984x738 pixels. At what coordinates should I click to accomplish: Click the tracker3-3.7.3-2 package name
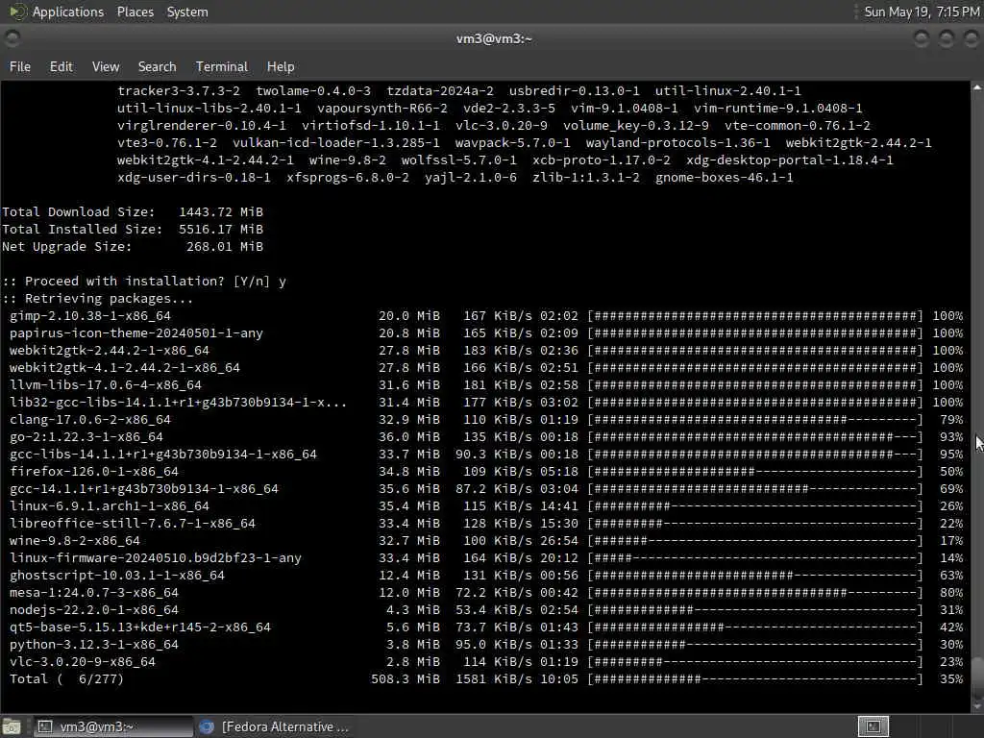click(178, 91)
